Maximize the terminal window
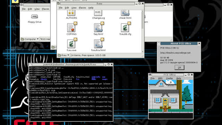222x125 pixels. click(x=109, y=65)
